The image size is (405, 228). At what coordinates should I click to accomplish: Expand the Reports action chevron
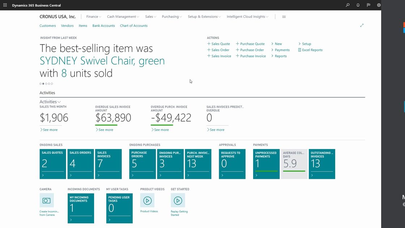[272, 56]
